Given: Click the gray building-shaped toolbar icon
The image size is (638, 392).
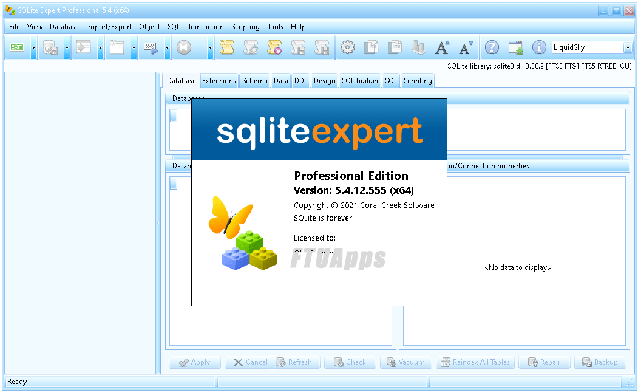Looking at the screenshot, I should click(418, 47).
